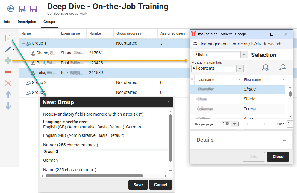
Task: Click the green back arrow icon
Action: click(10, 9)
